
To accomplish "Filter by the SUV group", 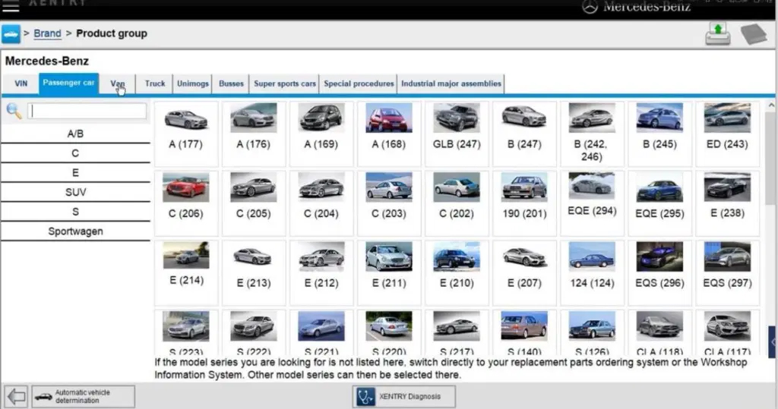I will pyautogui.click(x=75, y=192).
